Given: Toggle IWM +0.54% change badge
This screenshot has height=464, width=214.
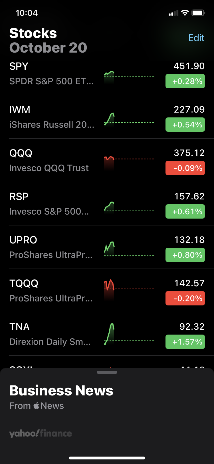Looking at the screenshot, I should [x=185, y=125].
